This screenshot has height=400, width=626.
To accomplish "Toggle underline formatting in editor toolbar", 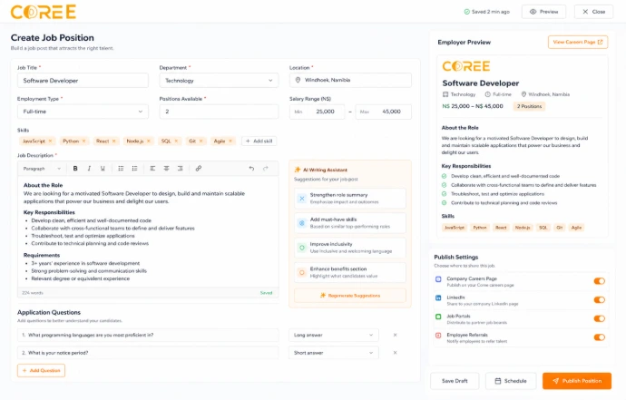I will pyautogui.click(x=103, y=169).
